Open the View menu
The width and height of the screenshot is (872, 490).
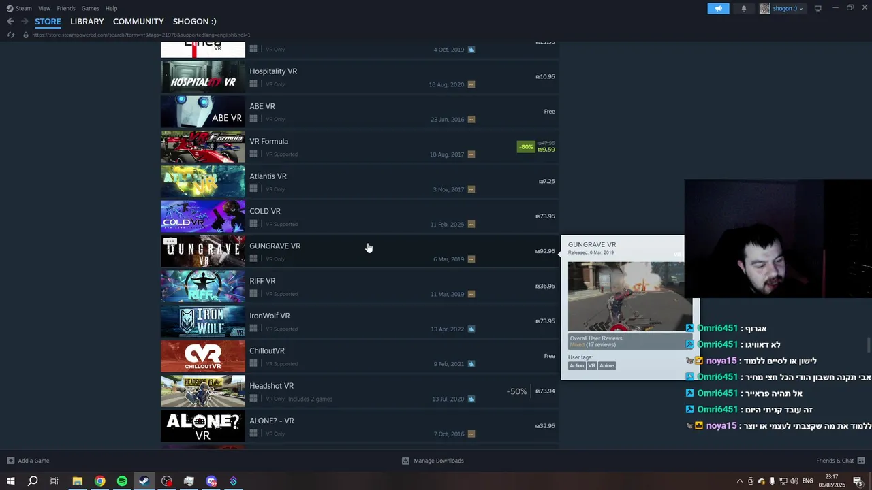[44, 8]
